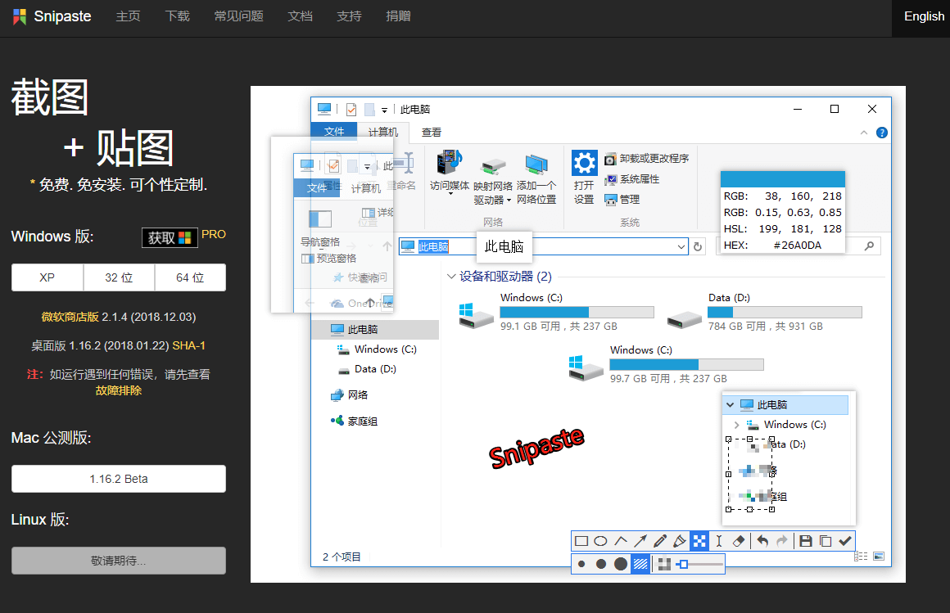Select 此电脑 in navigation pane
Image resolution: width=950 pixels, height=613 pixels.
click(376, 330)
